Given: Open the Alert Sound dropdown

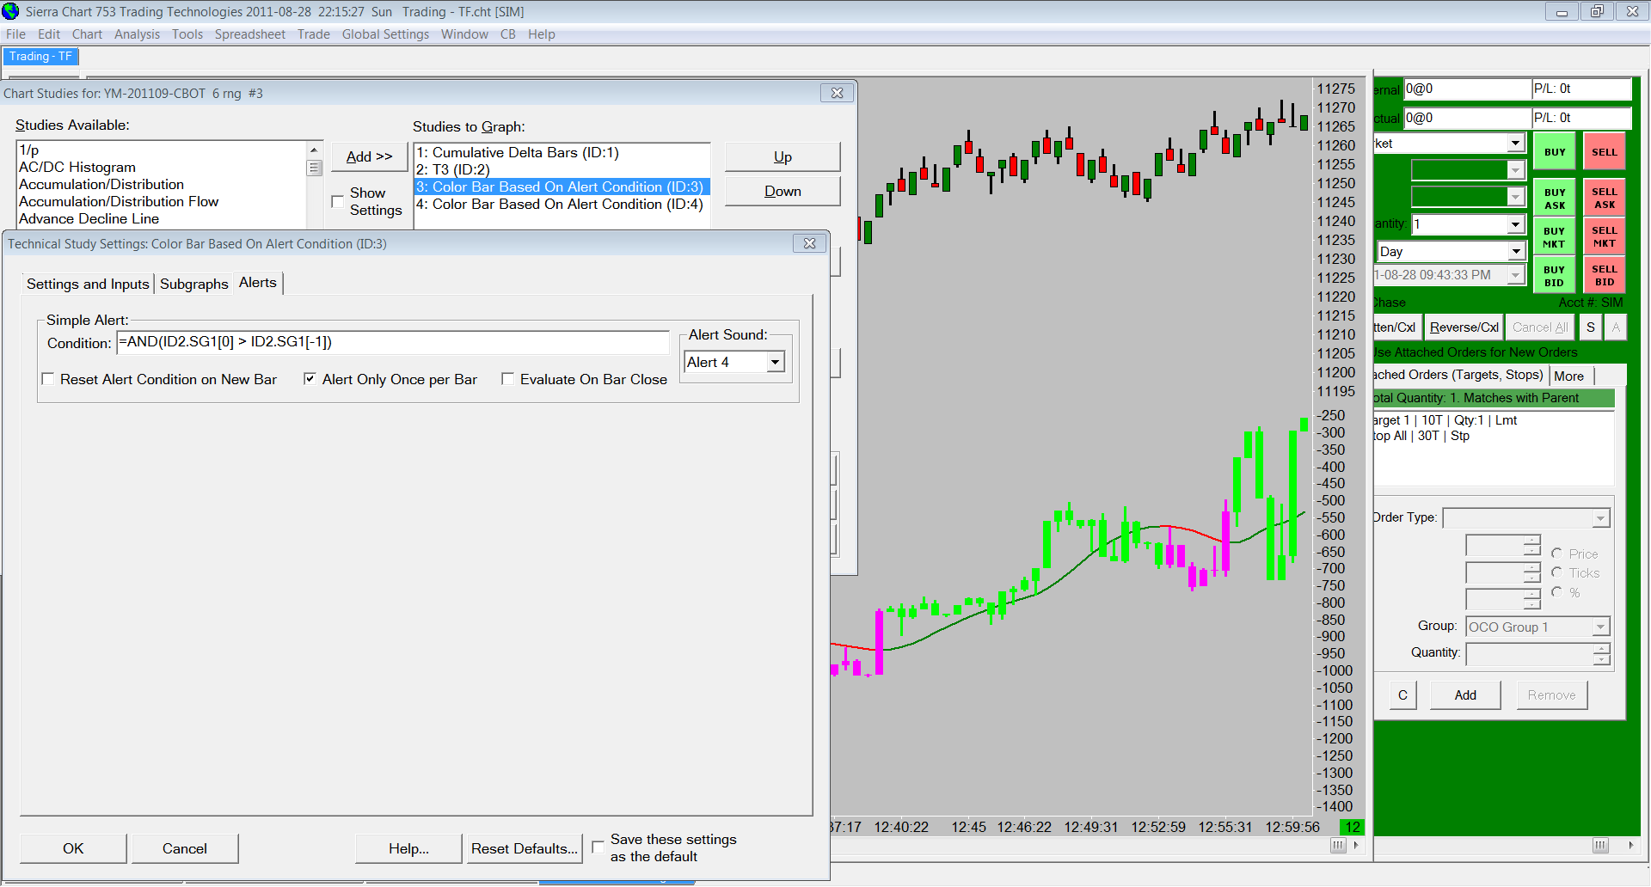Looking at the screenshot, I should click(775, 362).
